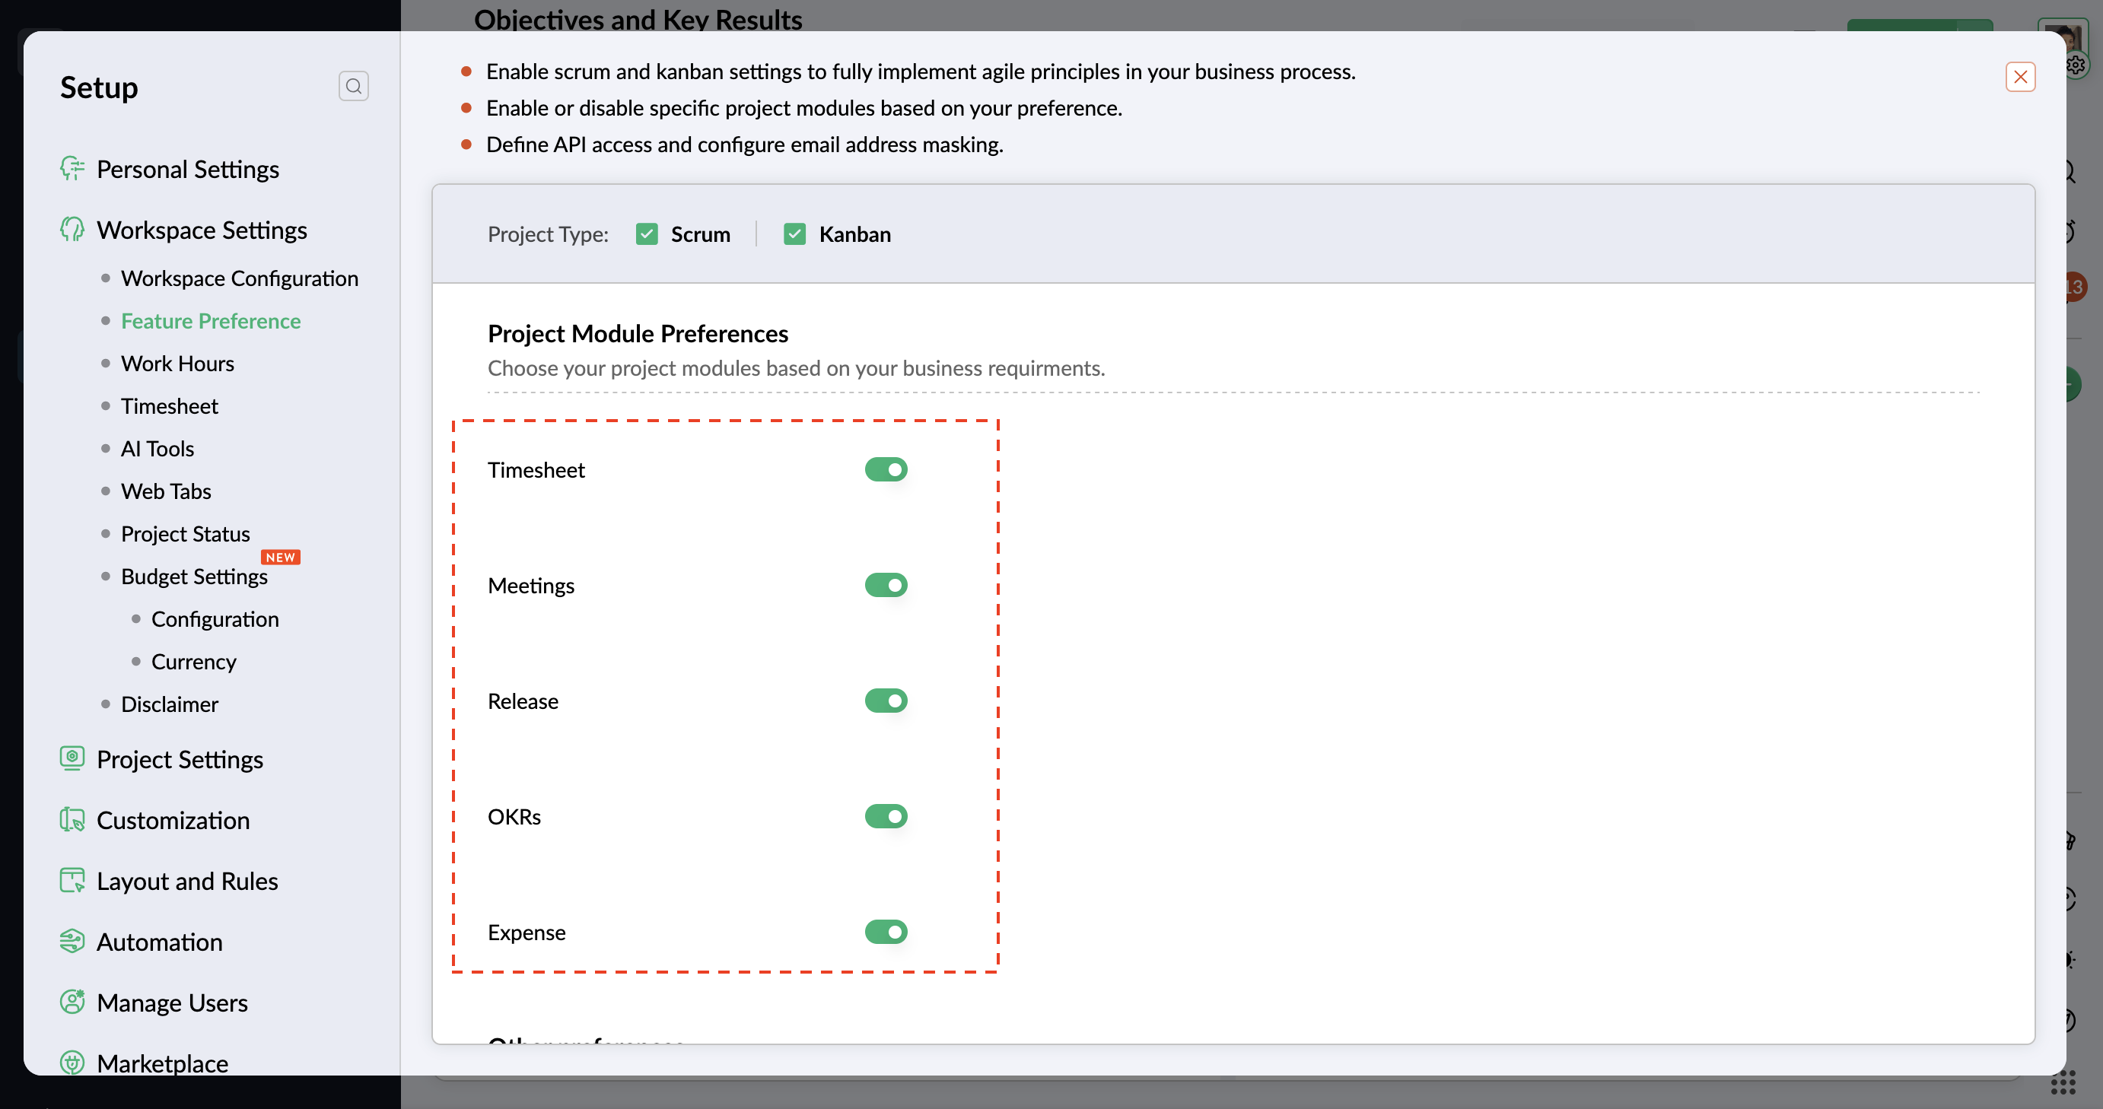Uncheck the Scrum project type checkbox
The height and width of the screenshot is (1109, 2103).
(x=647, y=234)
